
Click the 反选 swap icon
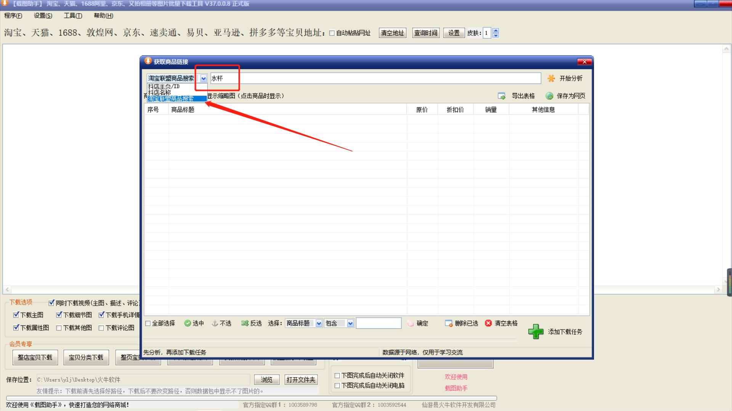coord(245,323)
